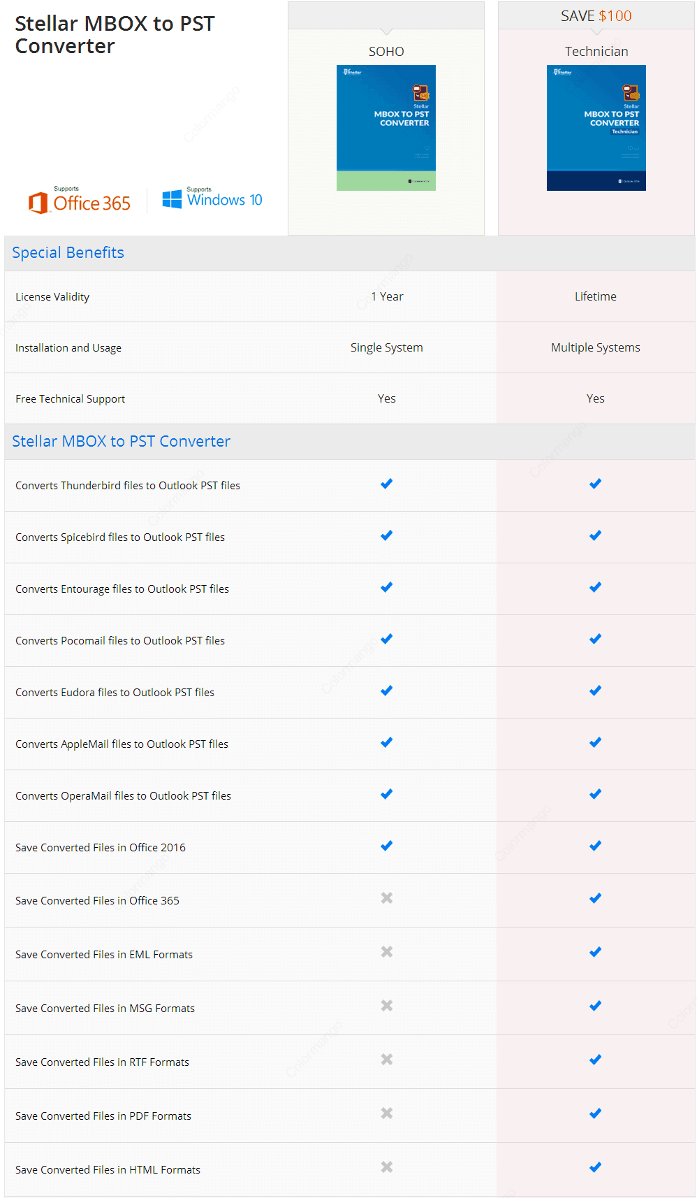This screenshot has height=1198, width=697.
Task: Click SOHO checkmark for Entourage conversion
Action: 386,587
